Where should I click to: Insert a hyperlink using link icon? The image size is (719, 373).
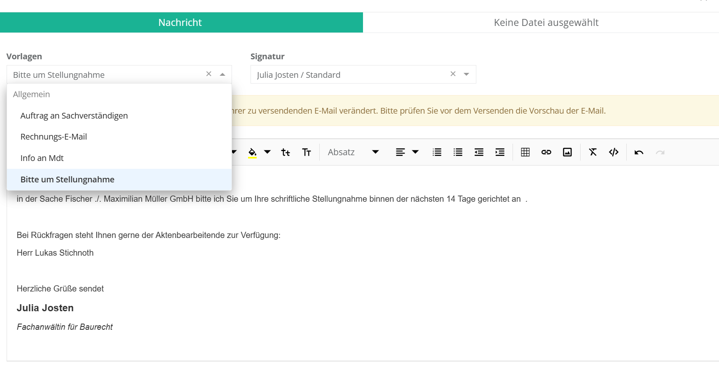click(x=546, y=152)
